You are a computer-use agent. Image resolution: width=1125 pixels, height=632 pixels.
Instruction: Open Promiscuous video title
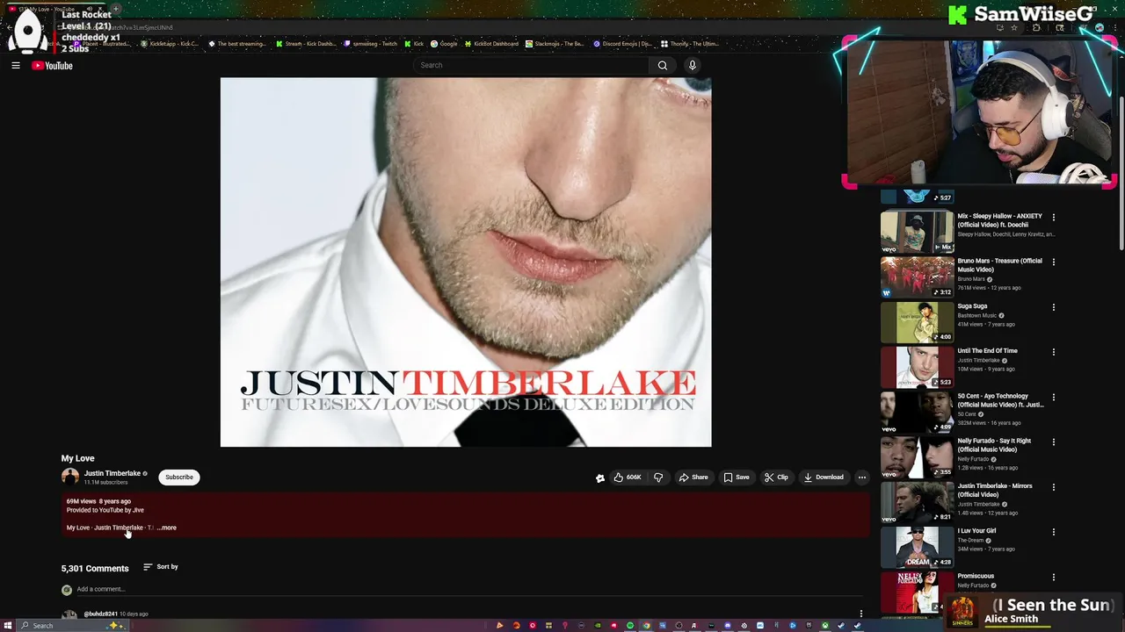point(976,576)
